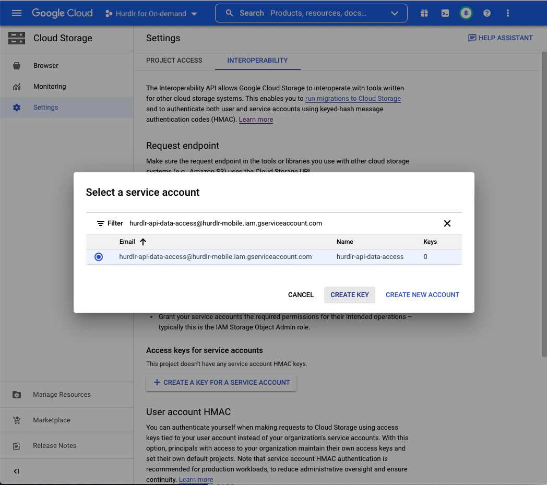Open notifications badge showing 8

466,13
